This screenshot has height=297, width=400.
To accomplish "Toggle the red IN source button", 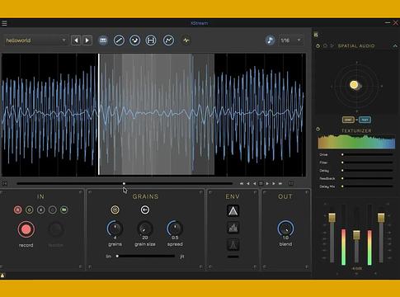I will [x=18, y=210].
